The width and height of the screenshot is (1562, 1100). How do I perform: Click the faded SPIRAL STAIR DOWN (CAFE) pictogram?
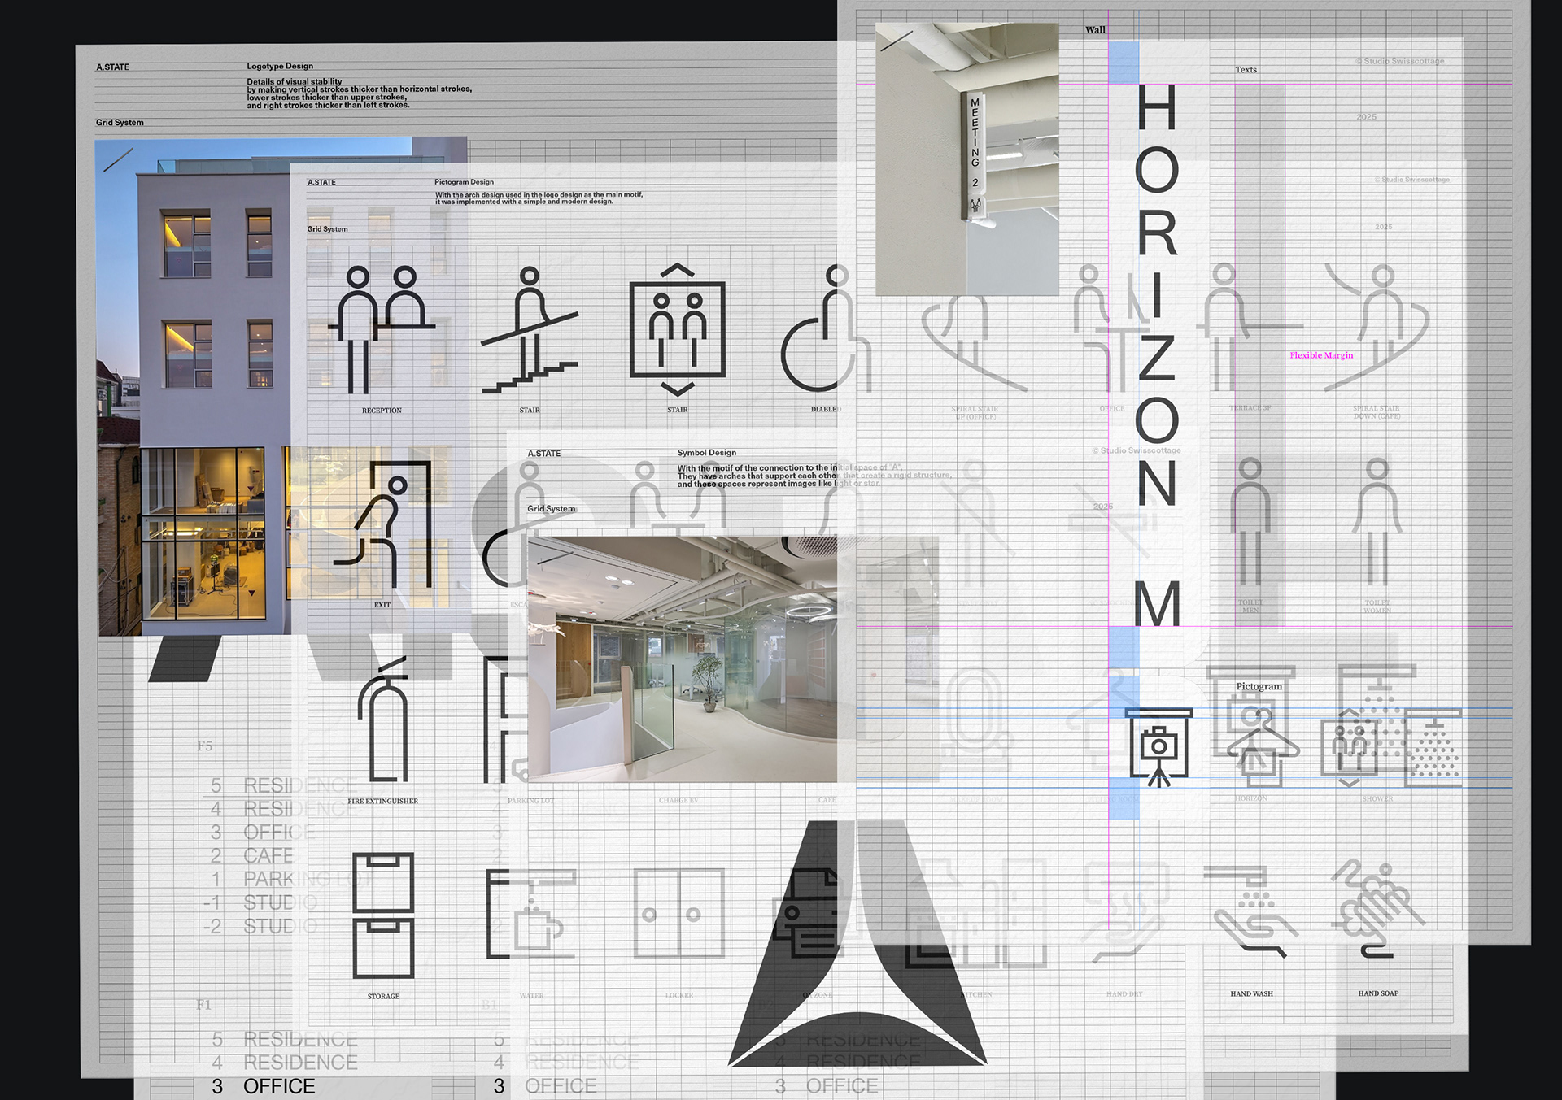click(1377, 328)
